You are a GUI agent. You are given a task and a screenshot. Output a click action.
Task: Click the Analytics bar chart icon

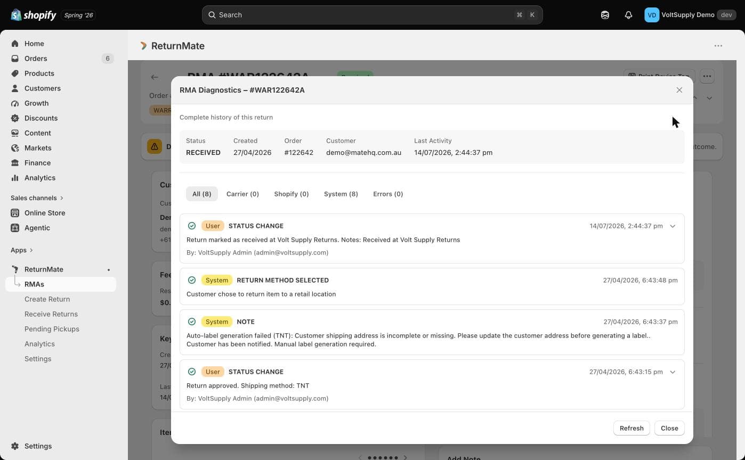[15, 178]
